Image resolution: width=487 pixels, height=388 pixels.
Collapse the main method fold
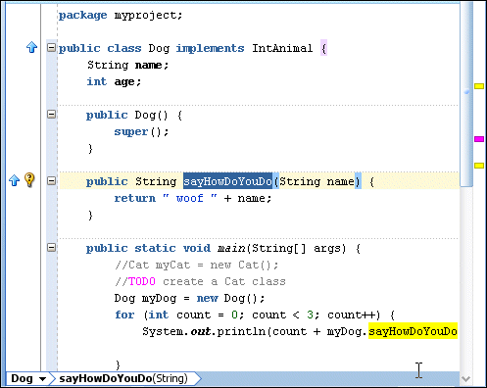click(51, 247)
